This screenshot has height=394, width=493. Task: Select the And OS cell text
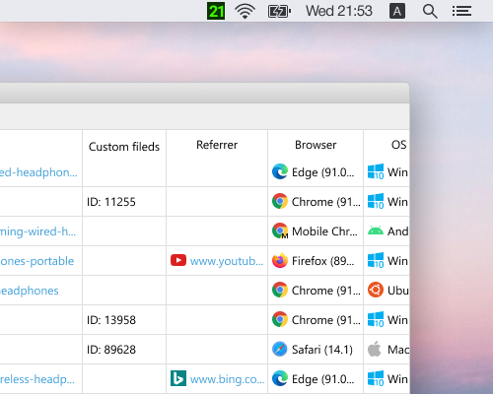pos(398,231)
